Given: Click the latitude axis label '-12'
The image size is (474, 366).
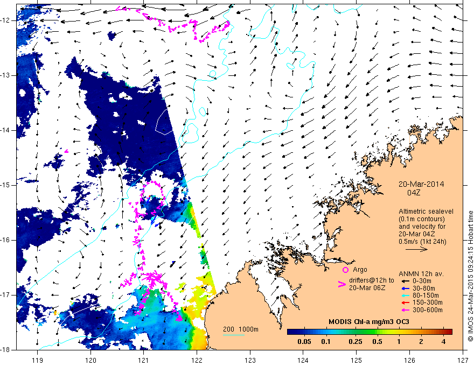Looking at the screenshot, I should click(x=6, y=20).
